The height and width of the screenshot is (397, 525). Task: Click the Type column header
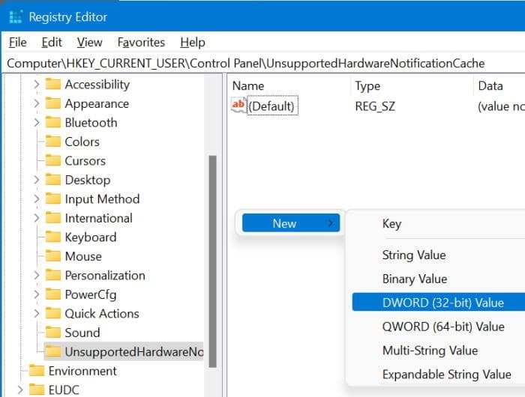[x=412, y=86]
